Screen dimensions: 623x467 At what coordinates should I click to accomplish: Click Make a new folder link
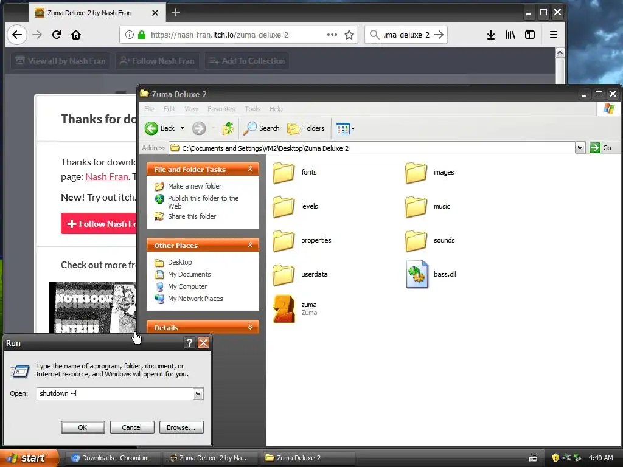click(x=194, y=186)
